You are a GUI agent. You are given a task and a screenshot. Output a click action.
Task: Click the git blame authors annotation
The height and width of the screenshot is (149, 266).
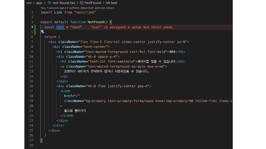(77, 8)
